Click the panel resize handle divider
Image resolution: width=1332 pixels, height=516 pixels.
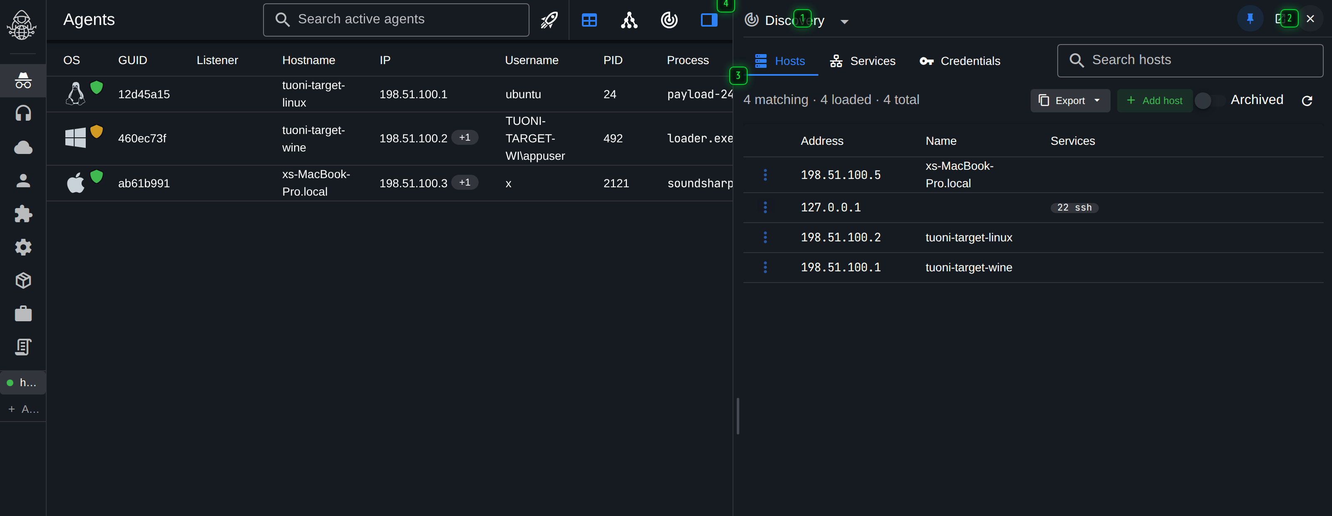coord(738,416)
